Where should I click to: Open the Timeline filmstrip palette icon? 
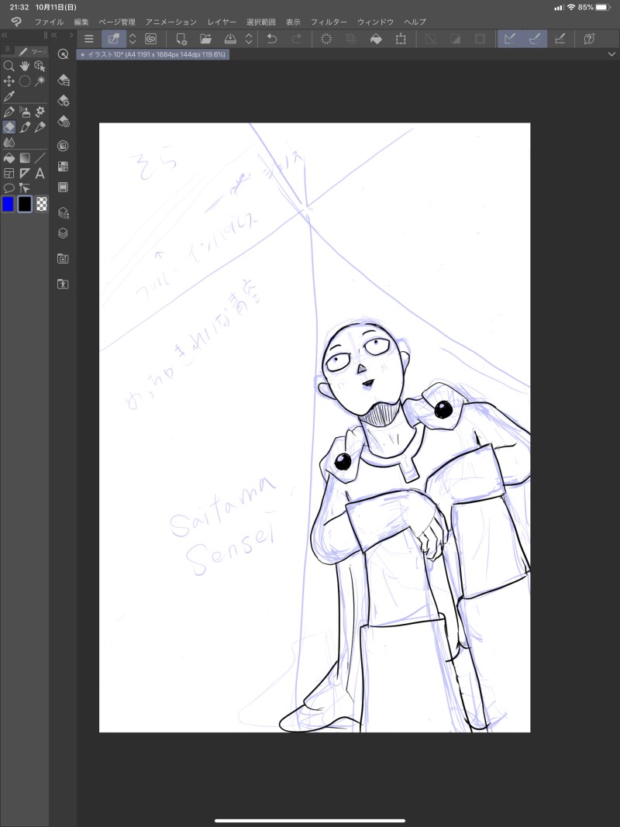point(63,188)
